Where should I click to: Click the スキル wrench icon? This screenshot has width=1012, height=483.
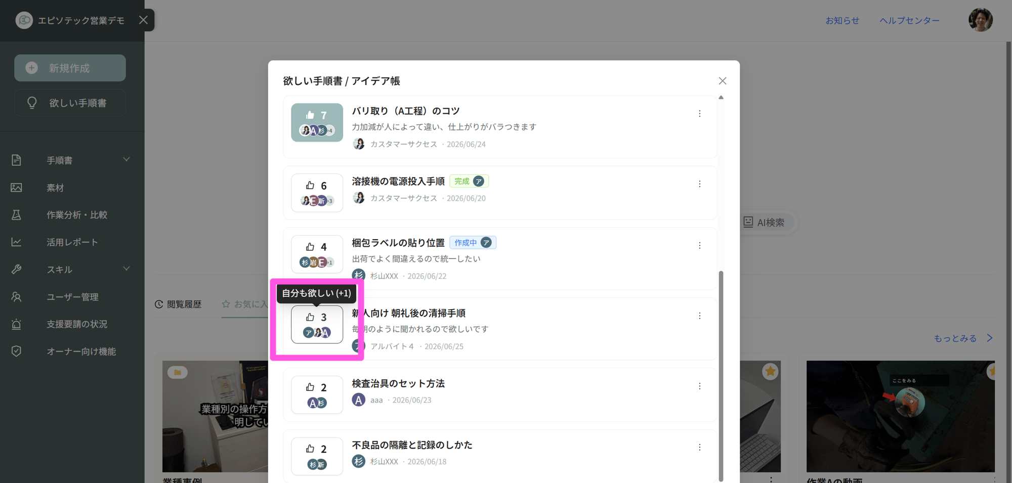click(x=16, y=270)
